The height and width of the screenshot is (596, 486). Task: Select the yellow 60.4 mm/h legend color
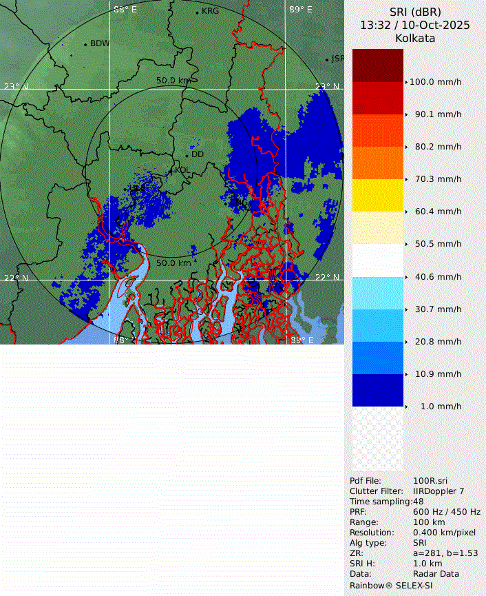pos(377,195)
